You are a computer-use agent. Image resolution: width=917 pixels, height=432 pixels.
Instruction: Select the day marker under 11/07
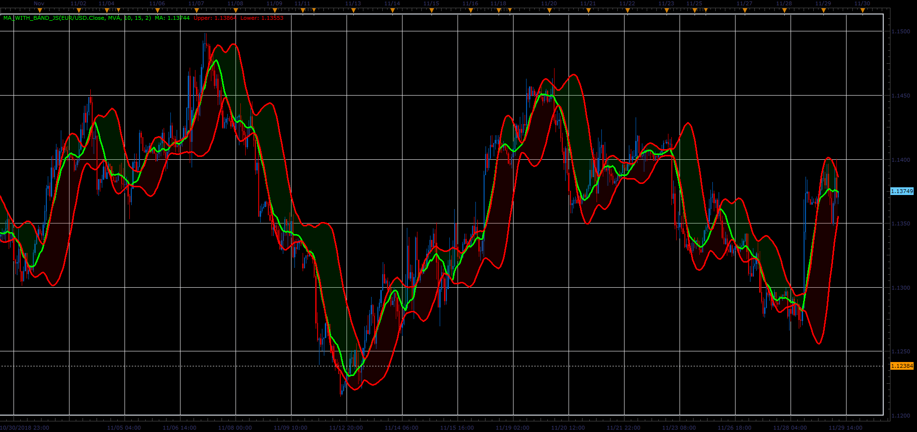(x=196, y=10)
